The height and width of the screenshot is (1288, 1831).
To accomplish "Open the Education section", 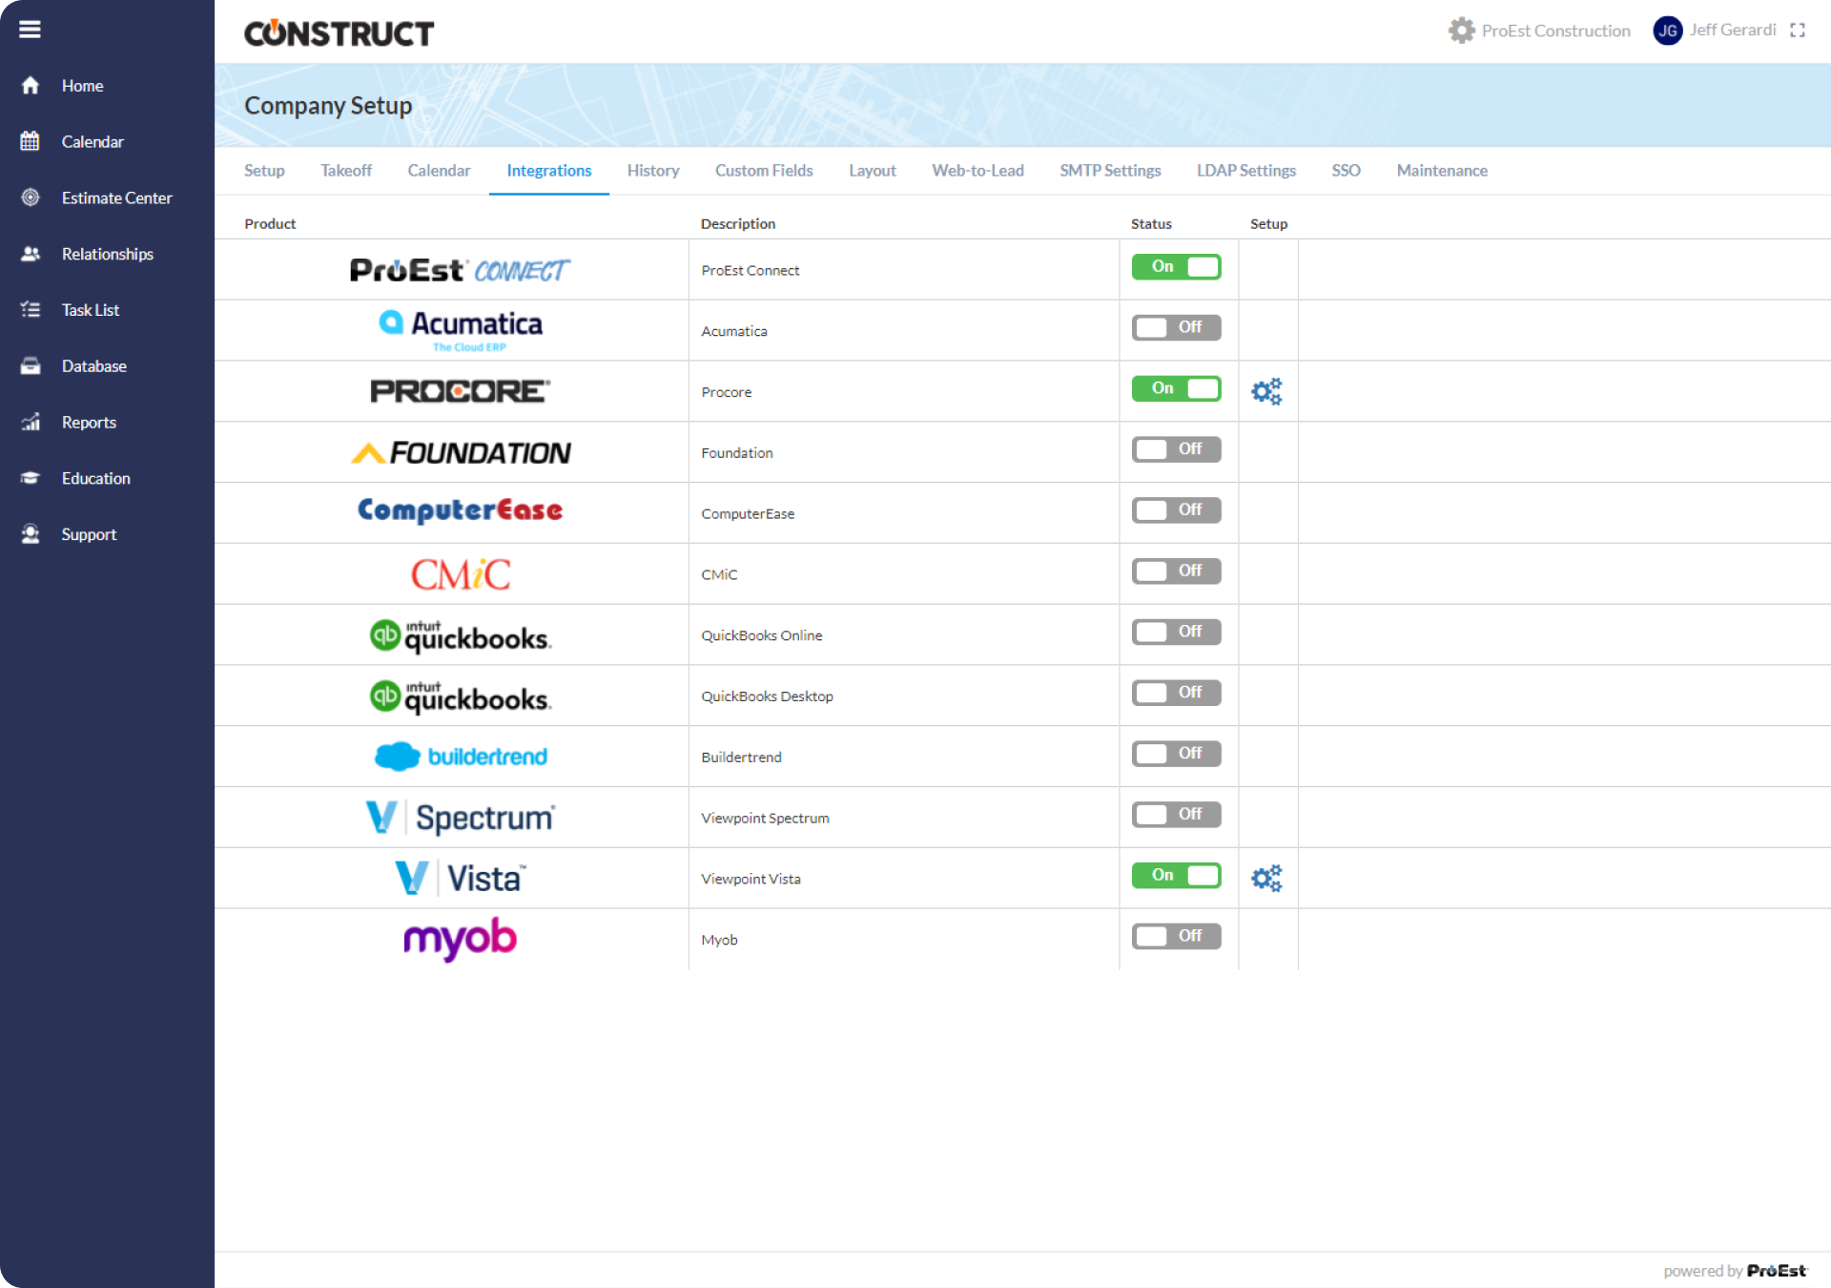I will pos(95,478).
